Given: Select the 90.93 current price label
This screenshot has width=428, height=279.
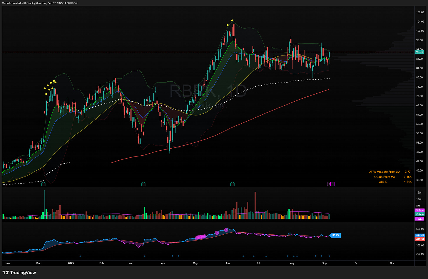Looking at the screenshot, I should point(419,52).
